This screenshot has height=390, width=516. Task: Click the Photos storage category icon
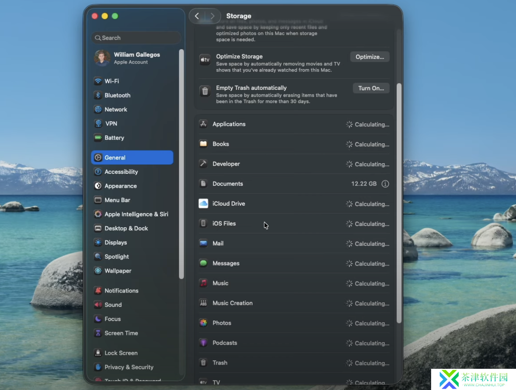tap(203, 323)
